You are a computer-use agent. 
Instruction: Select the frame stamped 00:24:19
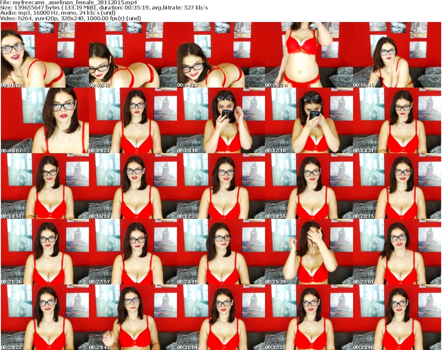(x=221, y=252)
